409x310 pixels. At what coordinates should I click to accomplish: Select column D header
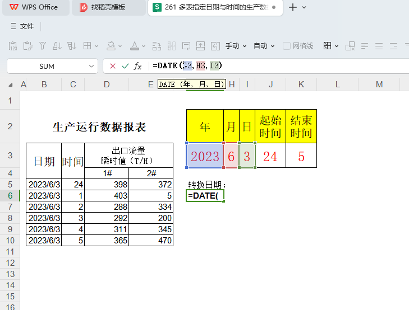coord(107,84)
